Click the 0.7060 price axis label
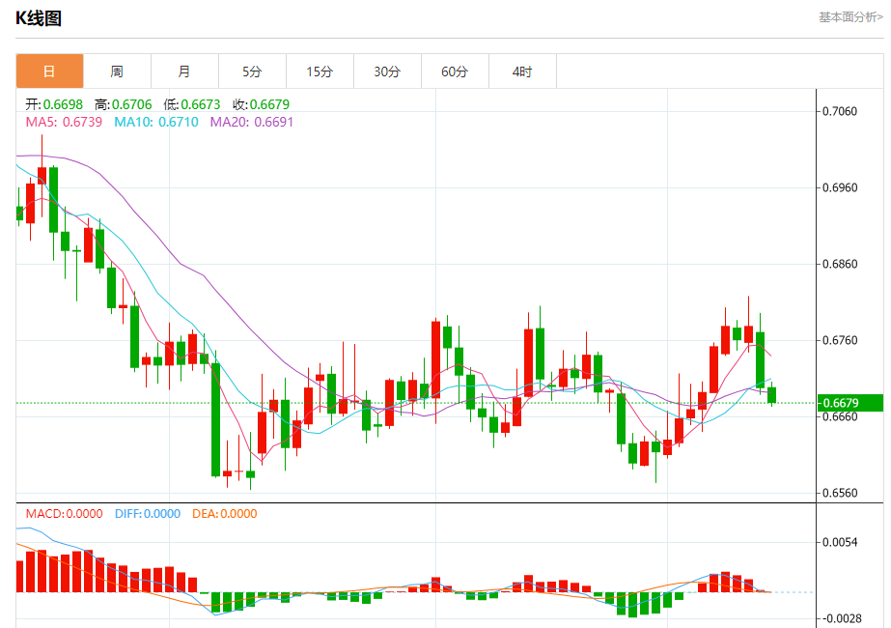Viewport: 891px width, 628px height. pos(840,111)
